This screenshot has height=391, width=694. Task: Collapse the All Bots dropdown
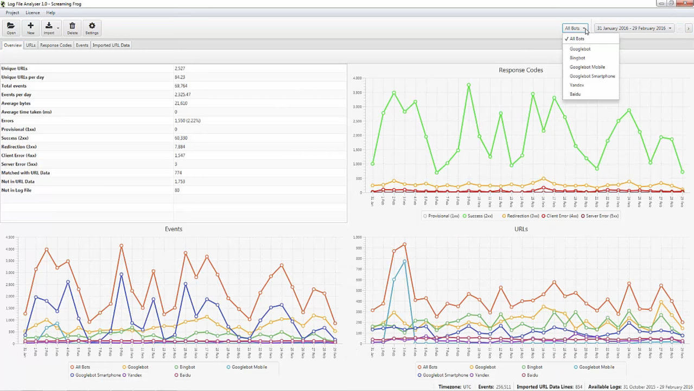click(x=575, y=28)
